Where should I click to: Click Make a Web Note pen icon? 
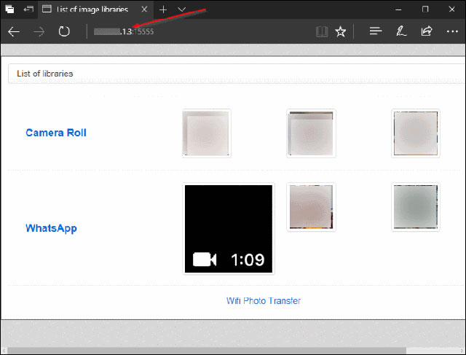(400, 32)
